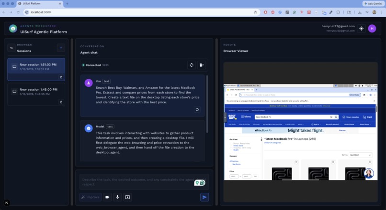The width and height of the screenshot is (386, 210).
Task: Clear the conversation using delete-sweep icon
Action: click(201, 65)
